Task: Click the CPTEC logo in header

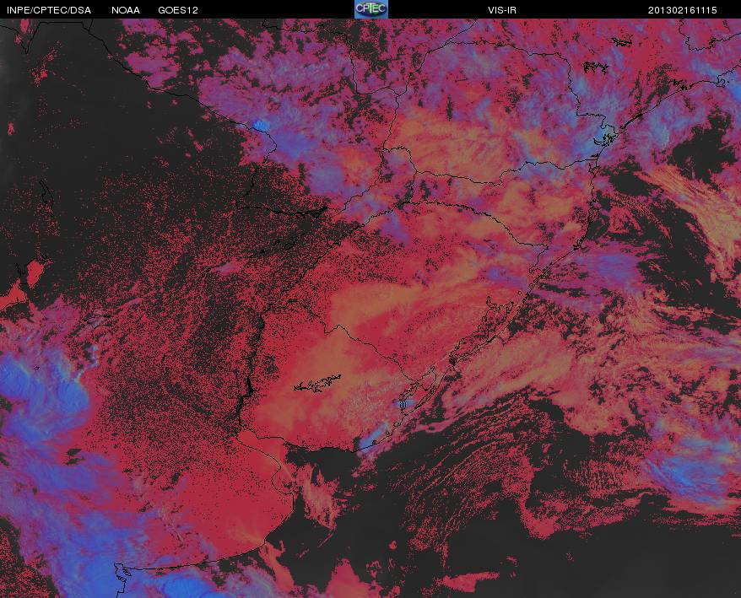Action: tap(371, 9)
